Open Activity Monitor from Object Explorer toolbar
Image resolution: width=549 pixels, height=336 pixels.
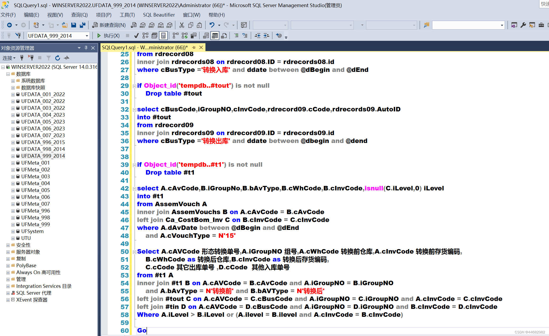coord(67,58)
